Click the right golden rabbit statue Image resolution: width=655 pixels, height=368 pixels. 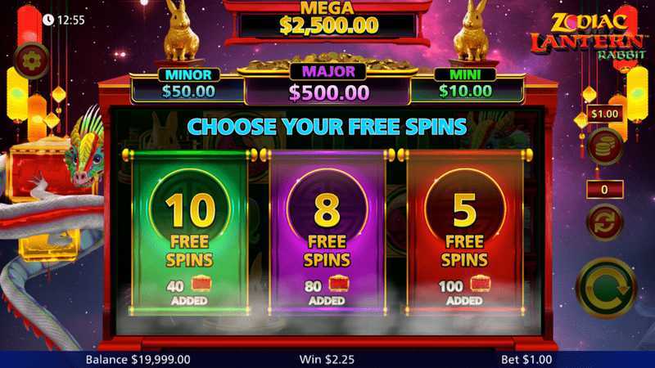point(472,31)
